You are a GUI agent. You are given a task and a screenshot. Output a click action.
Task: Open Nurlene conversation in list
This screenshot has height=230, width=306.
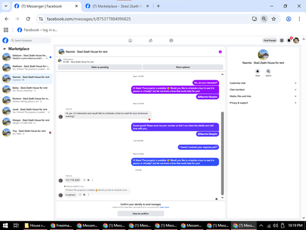coord(27,100)
